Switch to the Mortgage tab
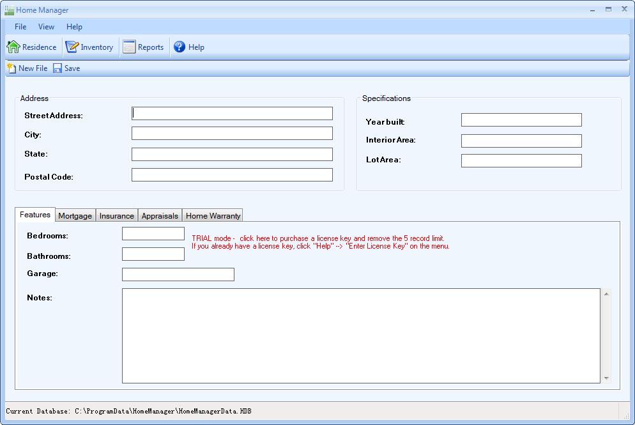The width and height of the screenshot is (635, 425). (75, 215)
